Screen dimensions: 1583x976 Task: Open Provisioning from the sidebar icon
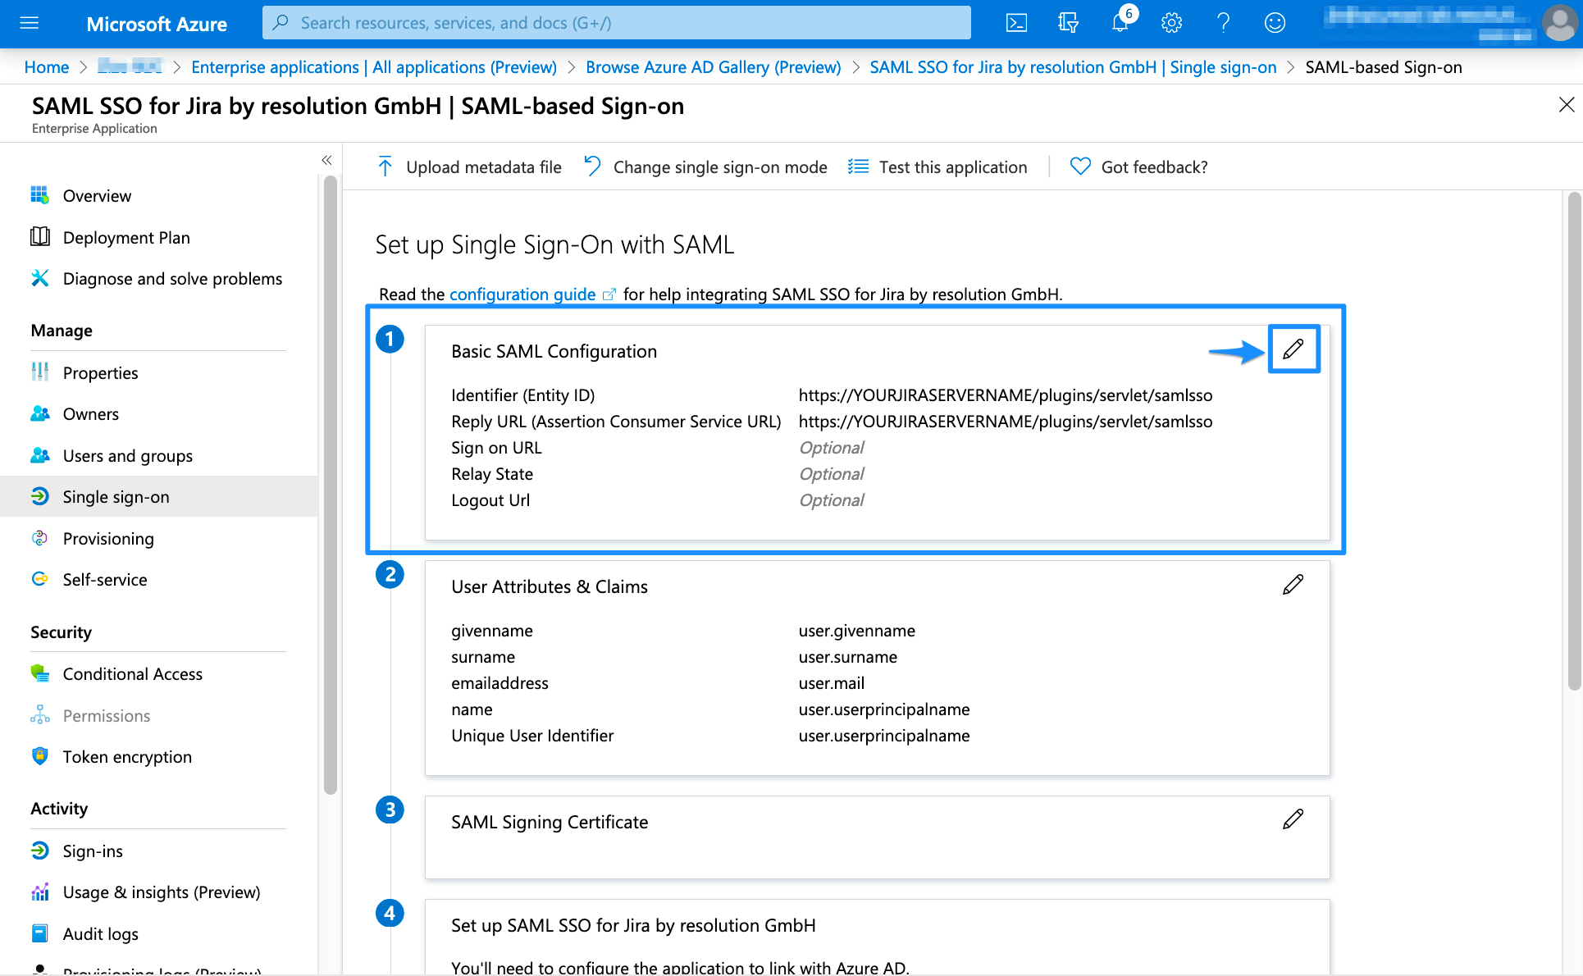40,538
